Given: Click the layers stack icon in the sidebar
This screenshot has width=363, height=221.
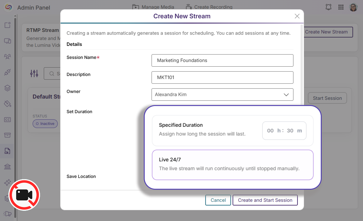Looking at the screenshot, I should point(7,88).
